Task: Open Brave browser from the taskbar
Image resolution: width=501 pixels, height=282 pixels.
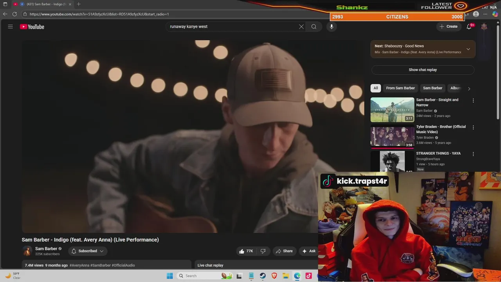Action: click(x=274, y=276)
